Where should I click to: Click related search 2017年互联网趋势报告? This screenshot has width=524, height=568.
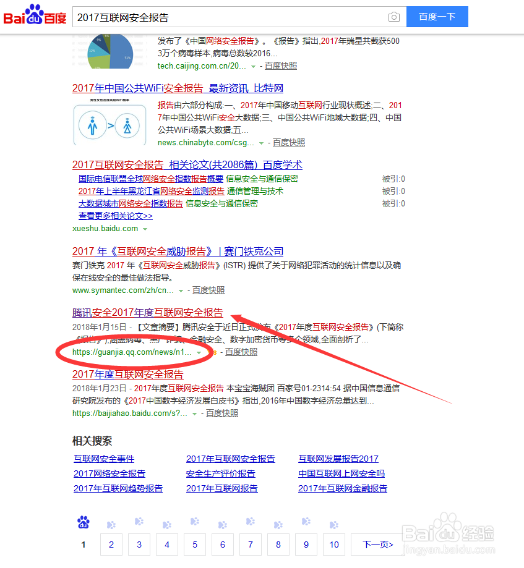118,489
